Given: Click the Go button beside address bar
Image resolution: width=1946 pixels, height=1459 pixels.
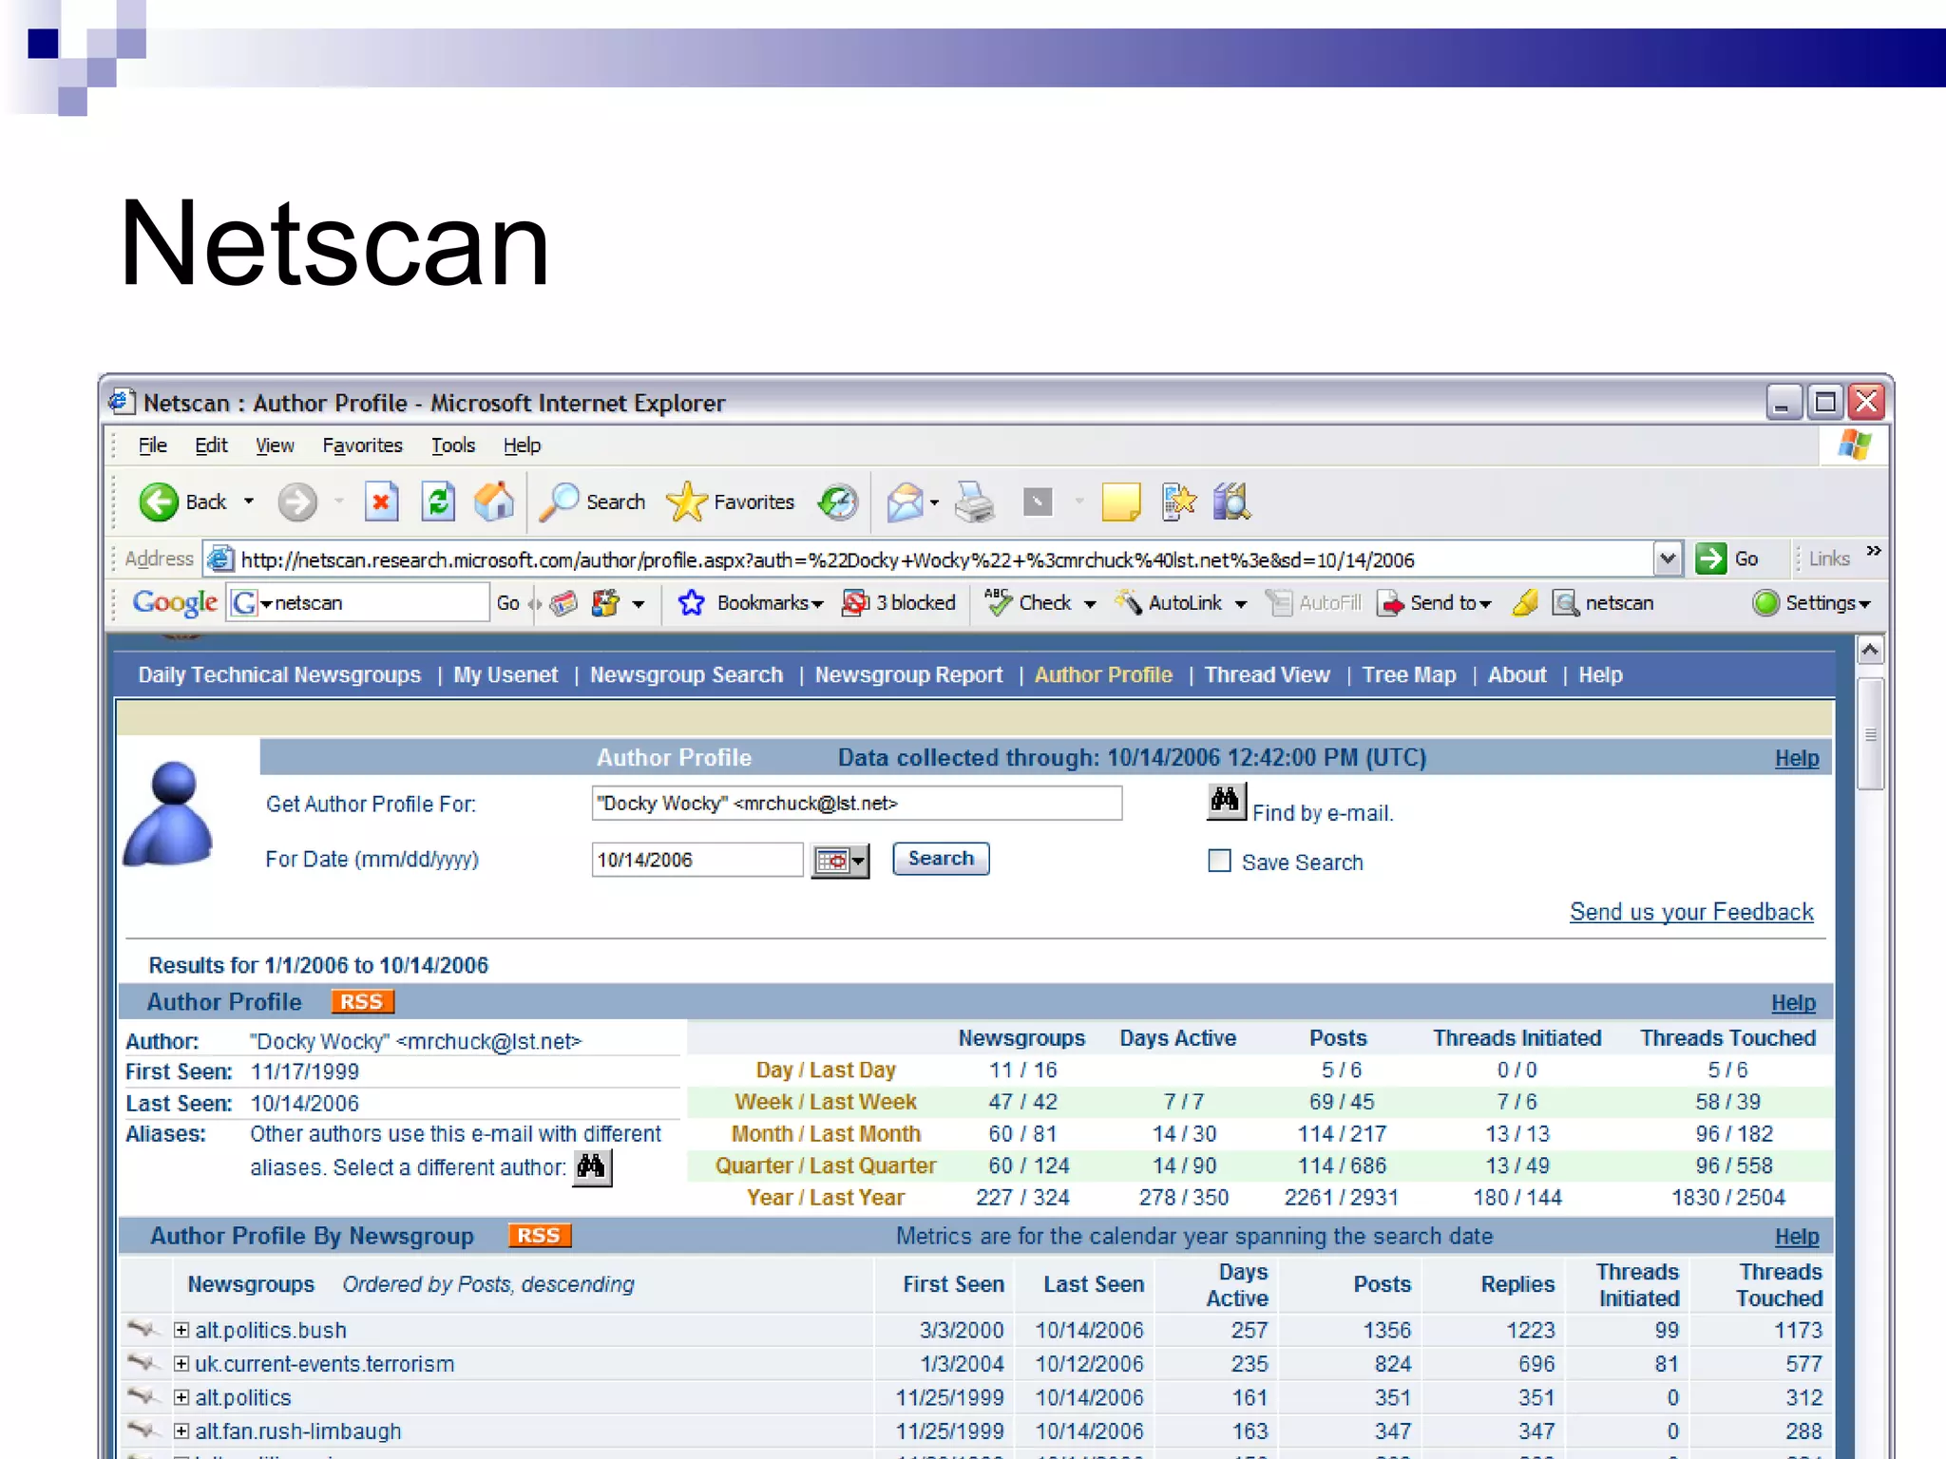Looking at the screenshot, I should click(1728, 559).
